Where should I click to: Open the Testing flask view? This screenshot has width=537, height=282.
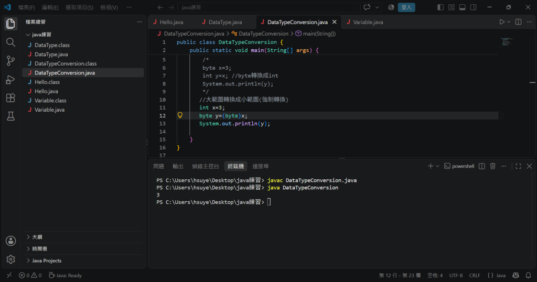(x=10, y=116)
